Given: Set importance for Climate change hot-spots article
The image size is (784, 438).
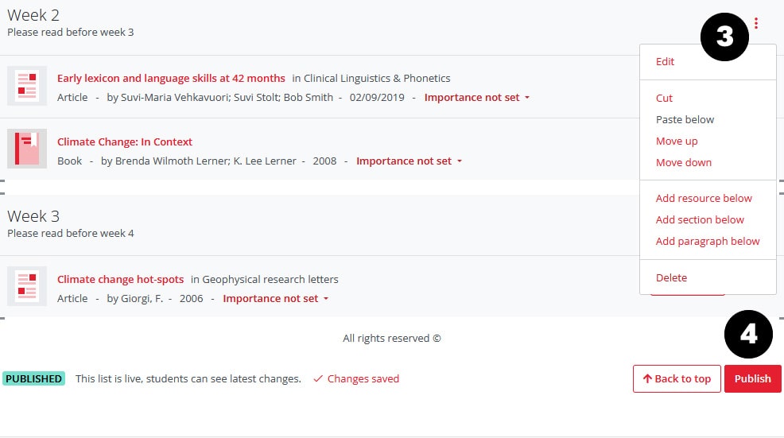Looking at the screenshot, I should 275,299.
